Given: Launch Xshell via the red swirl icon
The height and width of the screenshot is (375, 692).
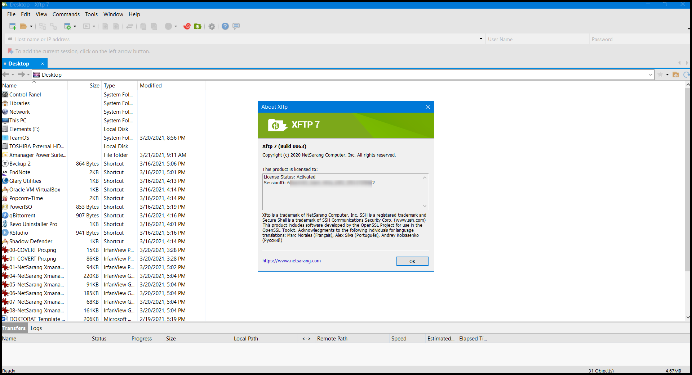Looking at the screenshot, I should pos(187,26).
